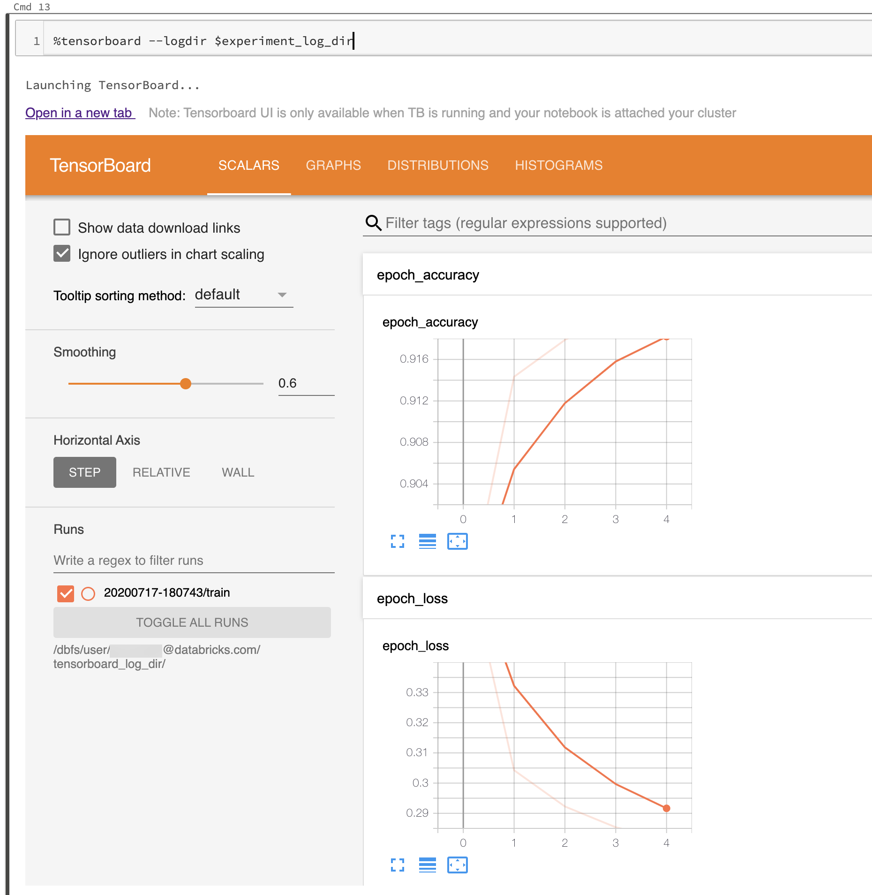Click the Smoothing slider handle
The height and width of the screenshot is (895, 872).
pos(186,383)
